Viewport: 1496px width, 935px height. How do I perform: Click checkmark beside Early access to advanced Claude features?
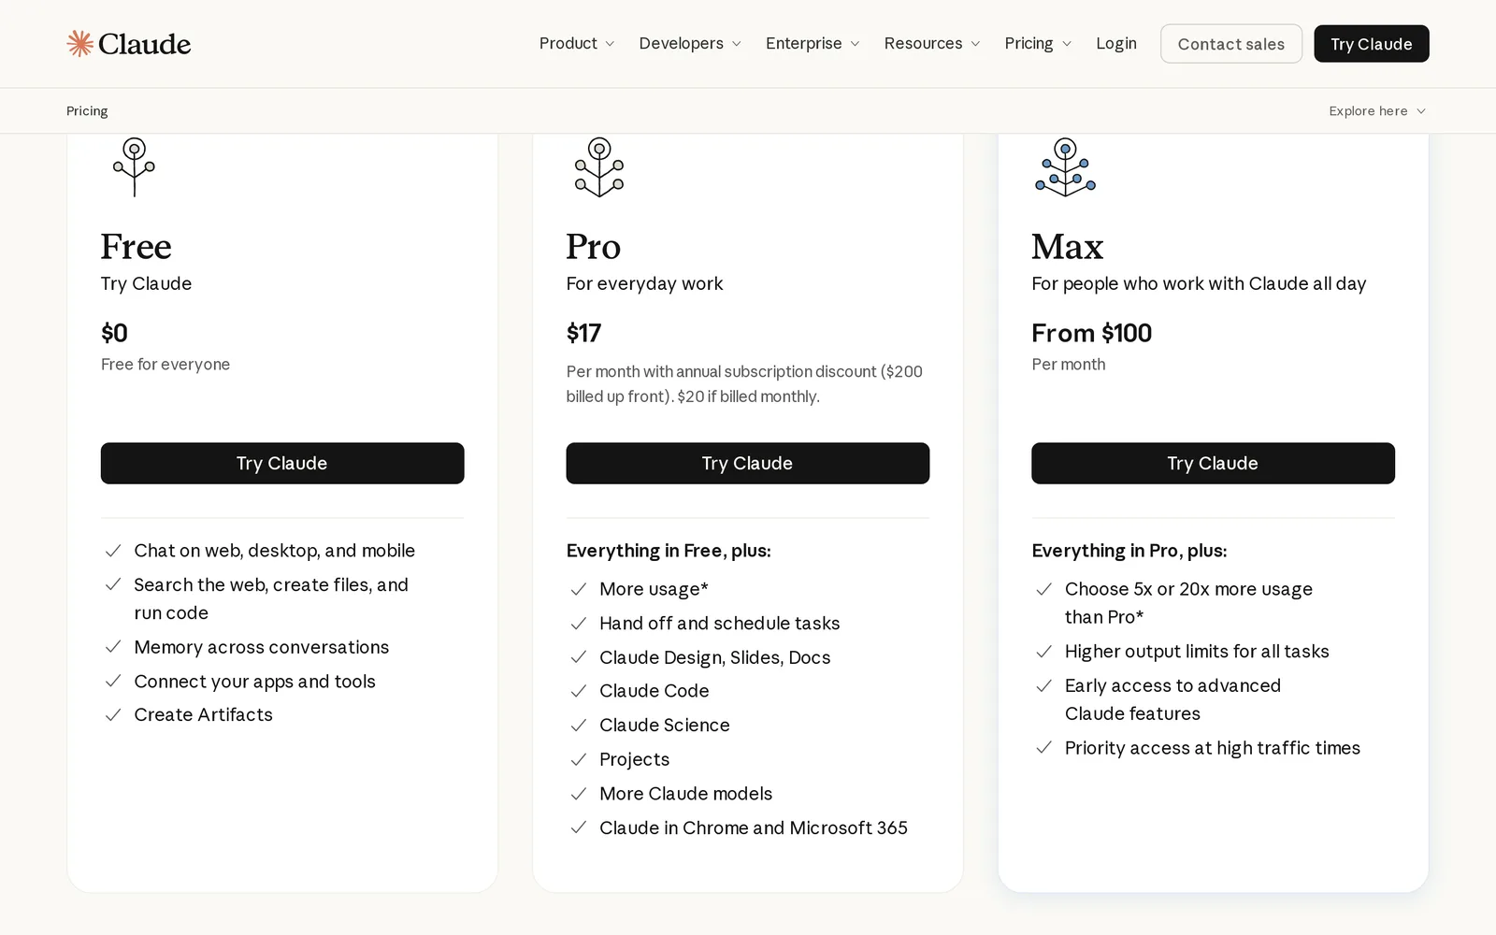1044,685
